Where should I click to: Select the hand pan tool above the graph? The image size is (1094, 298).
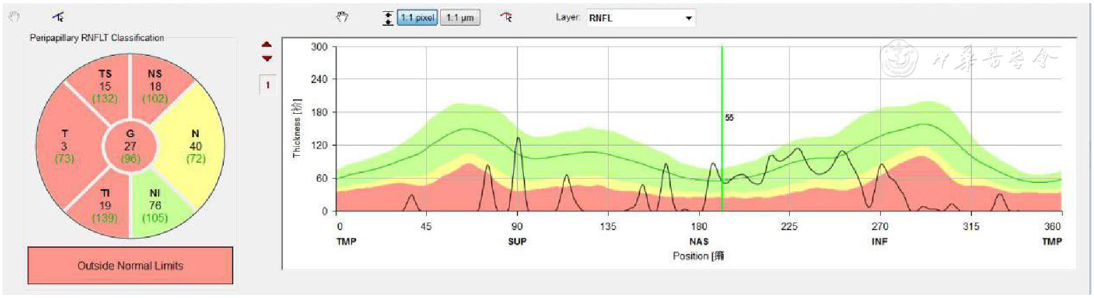[x=342, y=17]
